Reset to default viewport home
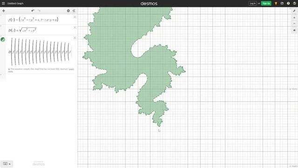 294,30
